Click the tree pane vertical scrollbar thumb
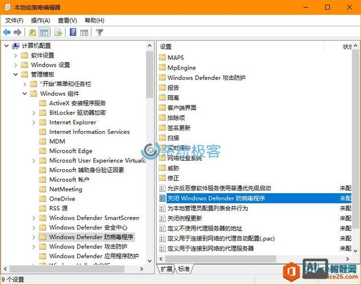Screen dimensions: 361x285 point(149,74)
